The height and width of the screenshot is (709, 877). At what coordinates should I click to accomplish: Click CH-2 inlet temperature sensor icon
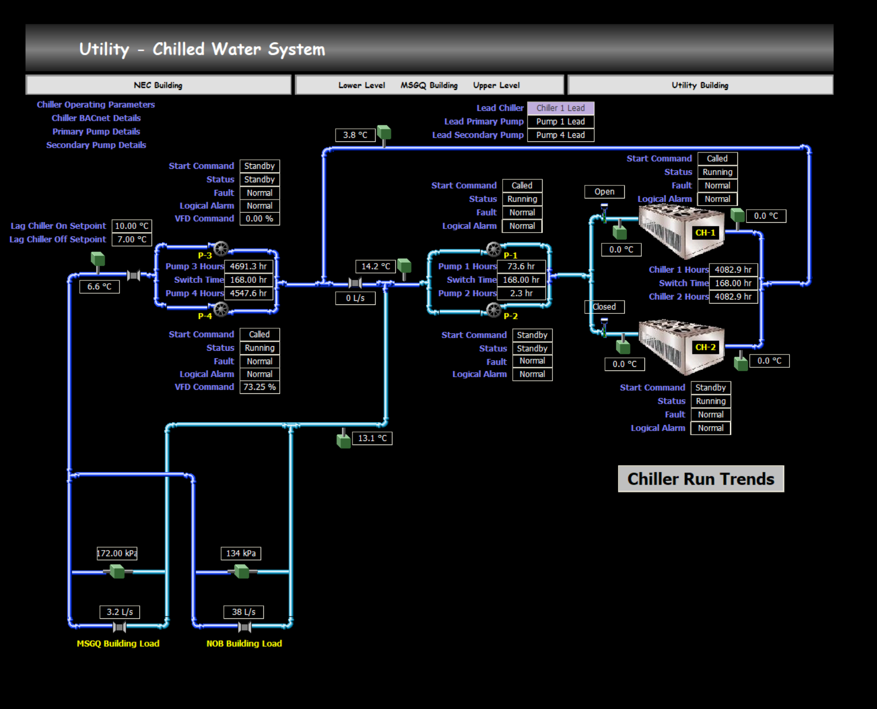point(623,343)
